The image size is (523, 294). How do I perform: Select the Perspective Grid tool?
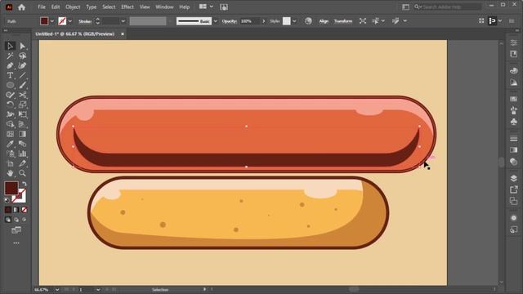pos(22,124)
